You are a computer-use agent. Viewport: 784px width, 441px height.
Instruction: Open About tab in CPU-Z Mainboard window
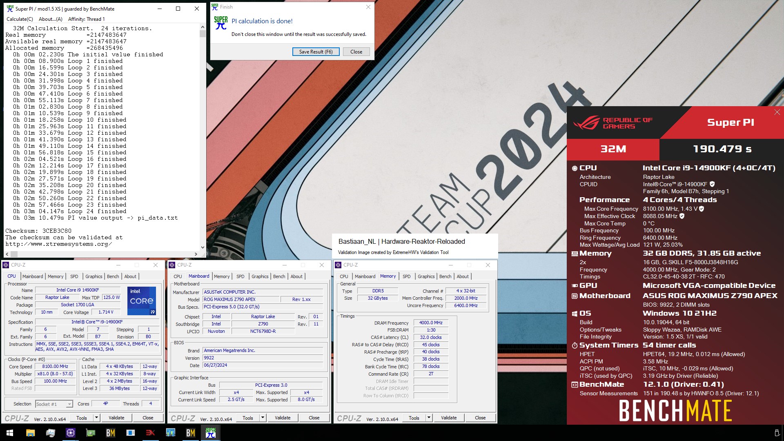296,276
